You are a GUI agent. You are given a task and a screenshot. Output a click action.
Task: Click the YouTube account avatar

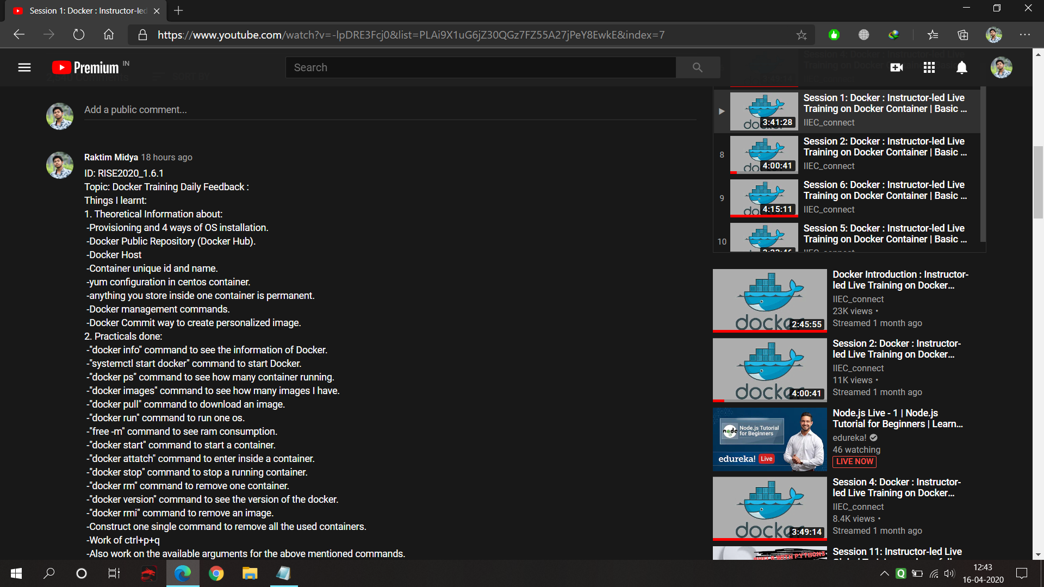coord(1001,67)
